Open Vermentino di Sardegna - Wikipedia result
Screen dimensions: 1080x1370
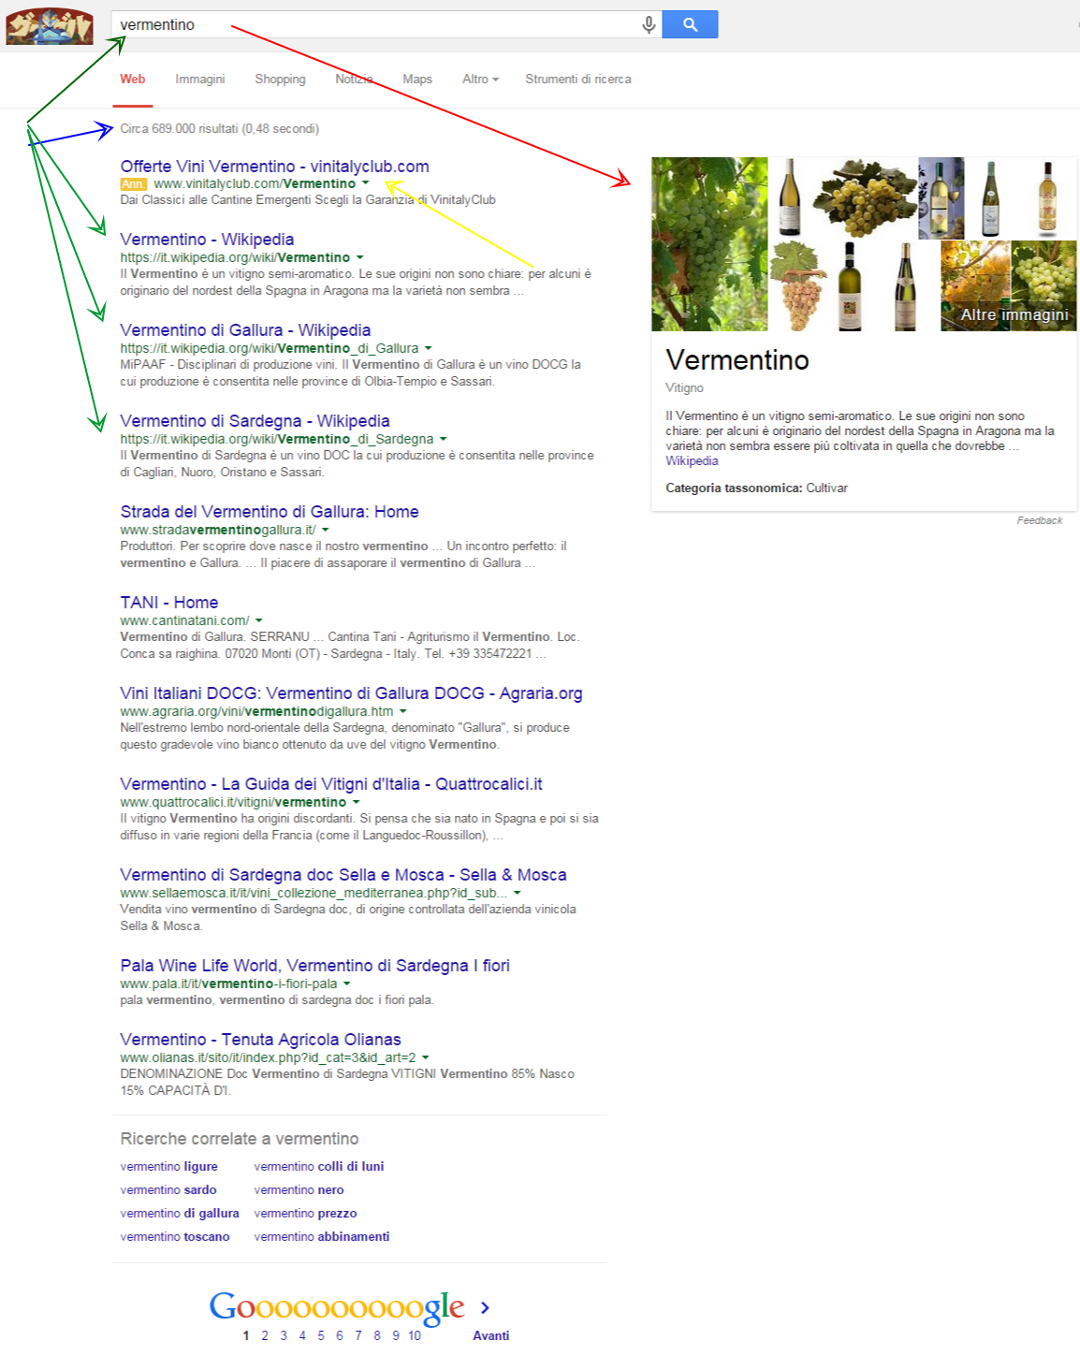click(255, 421)
